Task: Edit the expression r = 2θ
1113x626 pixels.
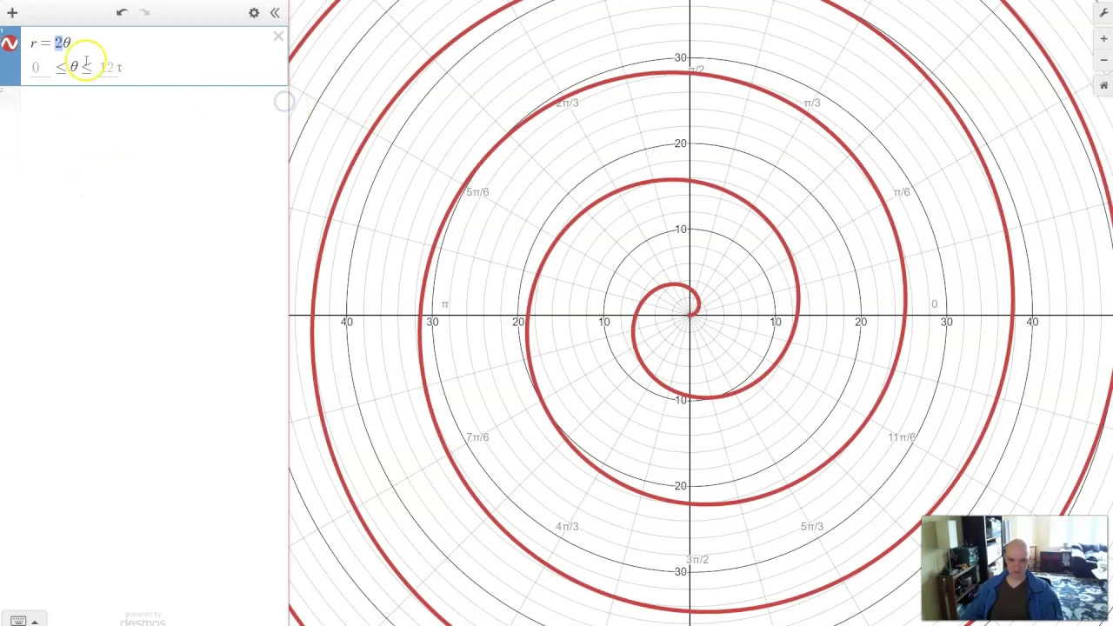Action: (50, 43)
